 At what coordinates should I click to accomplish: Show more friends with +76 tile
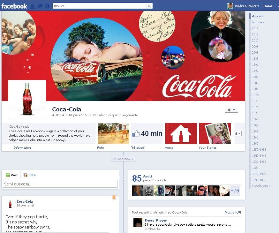click(x=235, y=191)
